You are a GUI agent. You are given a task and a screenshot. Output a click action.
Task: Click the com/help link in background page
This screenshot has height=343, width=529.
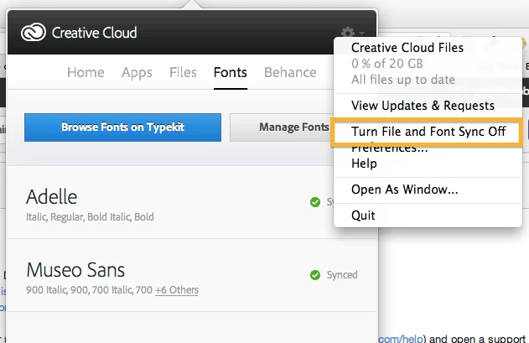pyautogui.click(x=401, y=339)
